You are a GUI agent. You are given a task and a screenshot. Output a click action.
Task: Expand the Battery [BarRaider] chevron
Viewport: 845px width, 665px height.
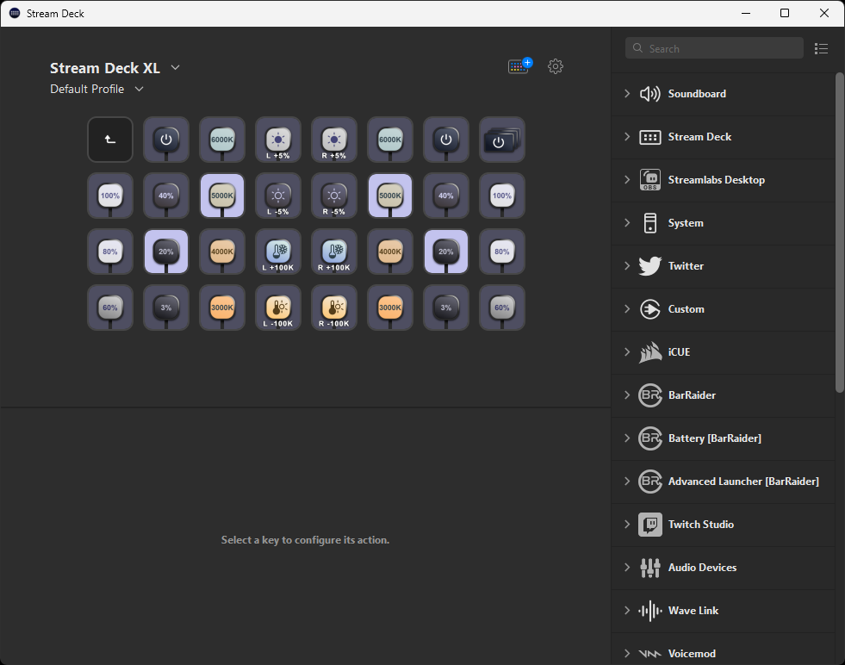pos(627,438)
